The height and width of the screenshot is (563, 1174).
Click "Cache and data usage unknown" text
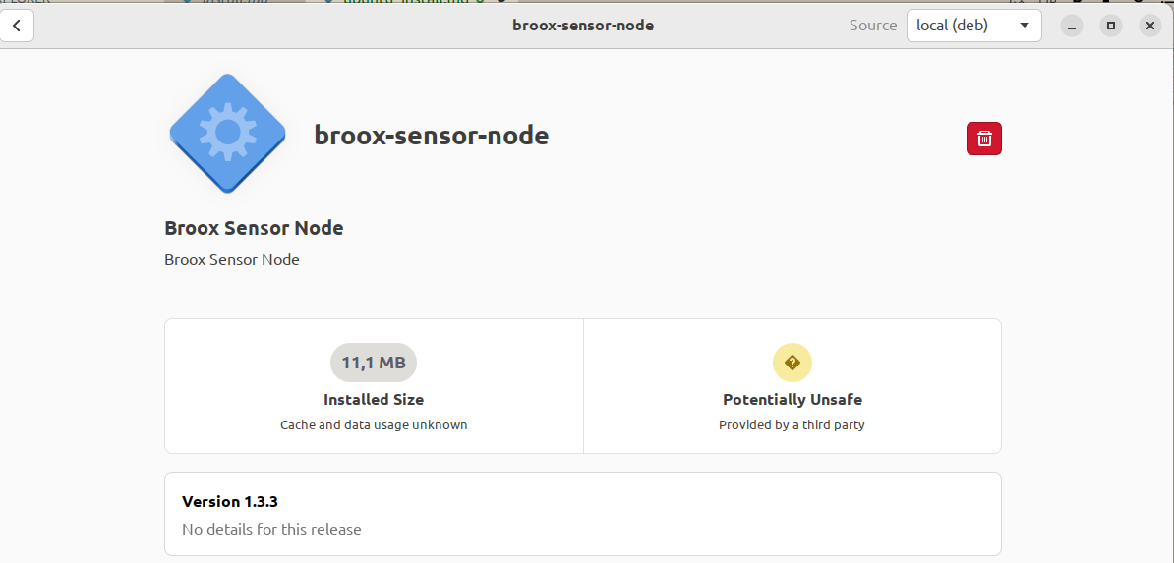point(374,425)
